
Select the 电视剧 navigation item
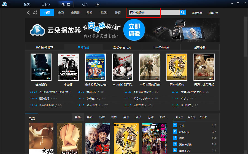coord(75,13)
